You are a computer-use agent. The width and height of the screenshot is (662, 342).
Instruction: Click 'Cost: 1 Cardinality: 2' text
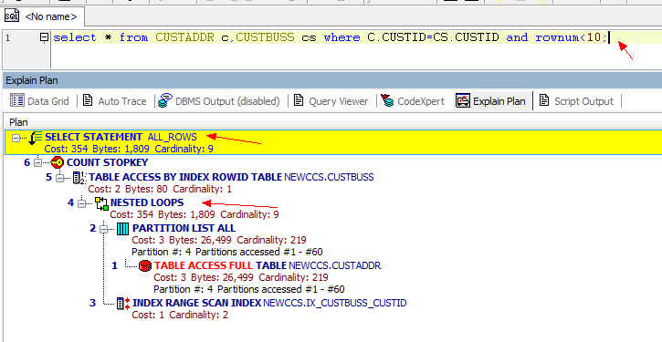(180, 315)
